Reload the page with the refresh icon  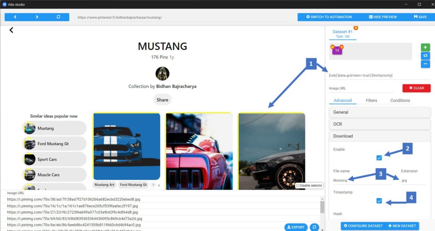58,17
